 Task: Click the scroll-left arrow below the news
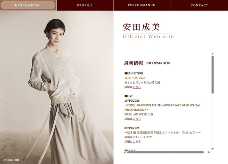[125, 152]
